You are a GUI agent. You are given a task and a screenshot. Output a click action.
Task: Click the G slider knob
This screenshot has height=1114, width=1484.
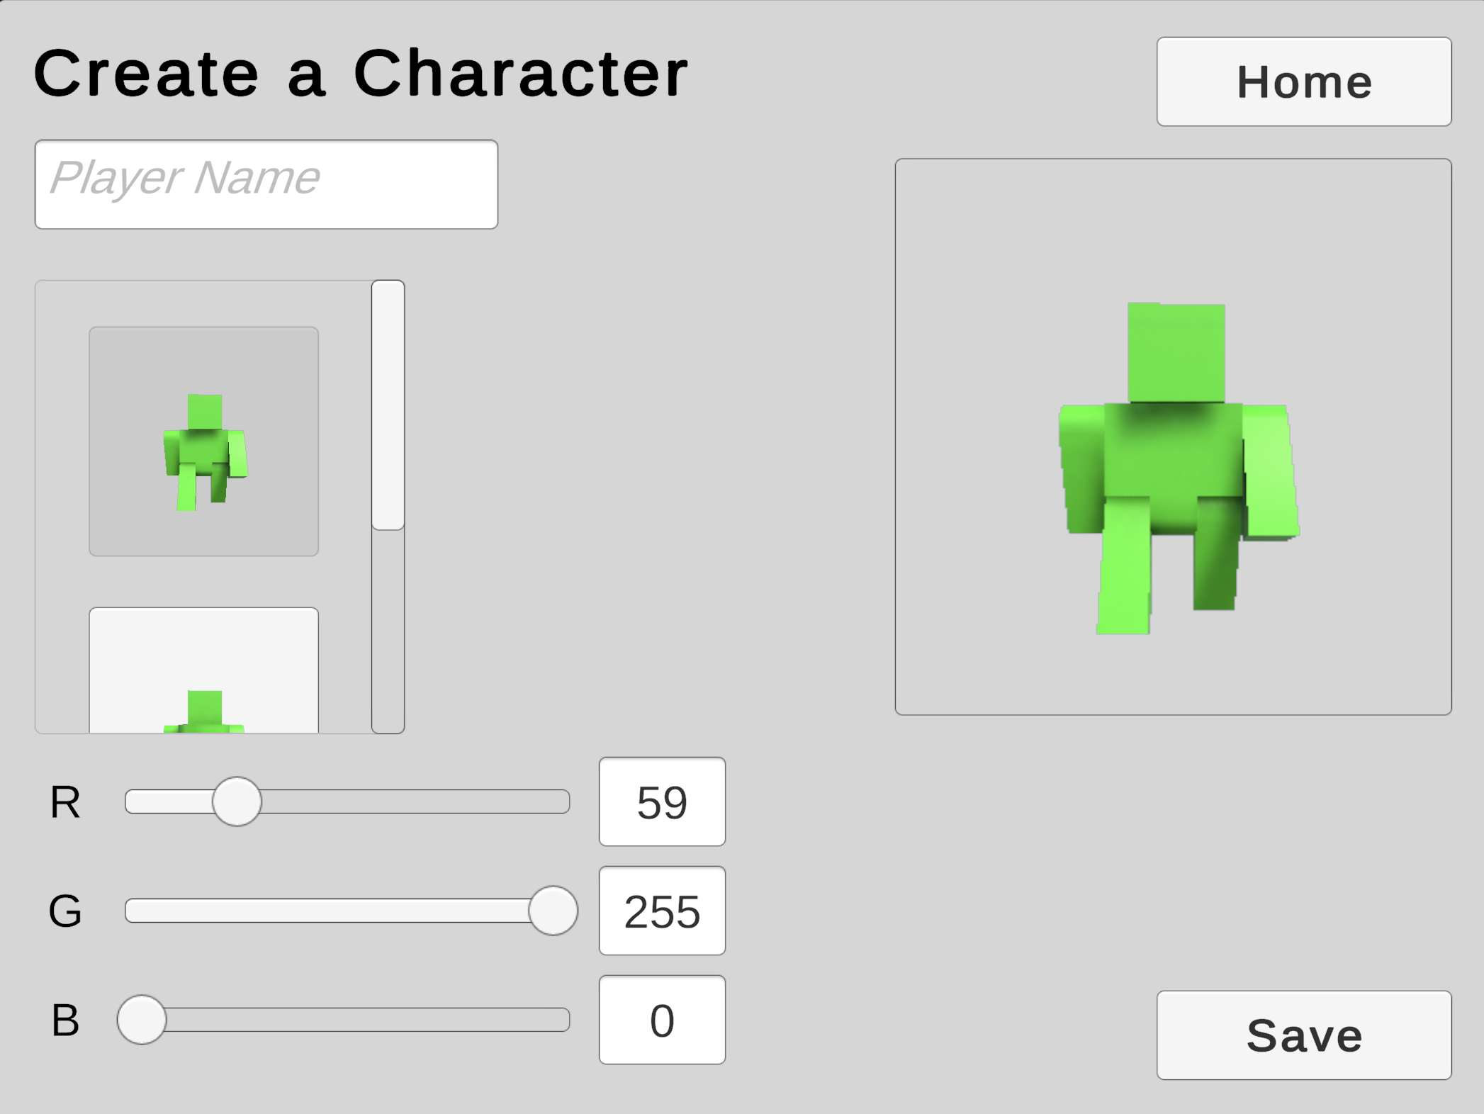click(553, 911)
